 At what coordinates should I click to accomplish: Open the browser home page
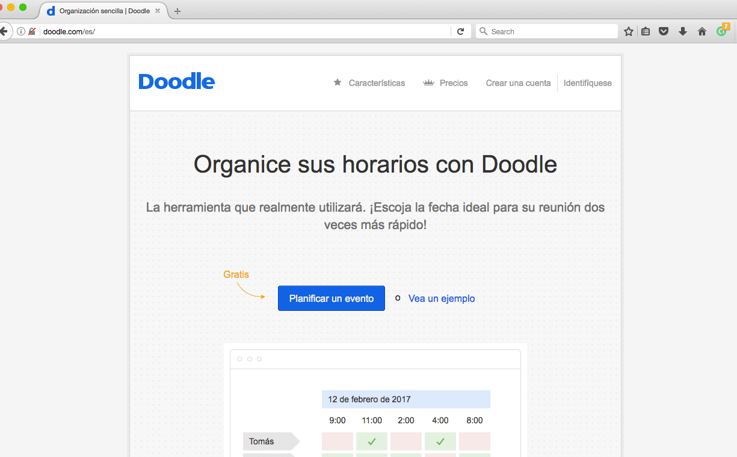[702, 31]
